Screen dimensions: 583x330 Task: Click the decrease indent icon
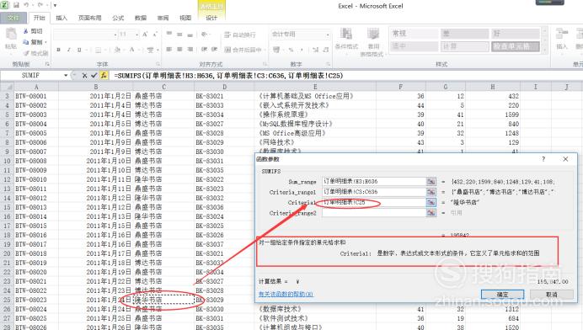pos(204,49)
